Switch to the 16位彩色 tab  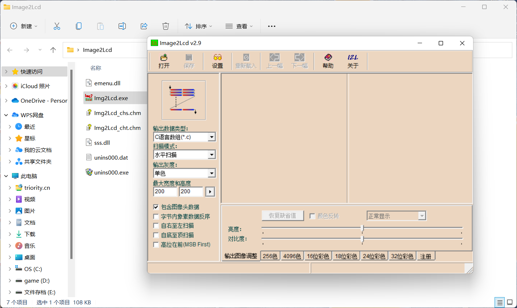pos(318,256)
